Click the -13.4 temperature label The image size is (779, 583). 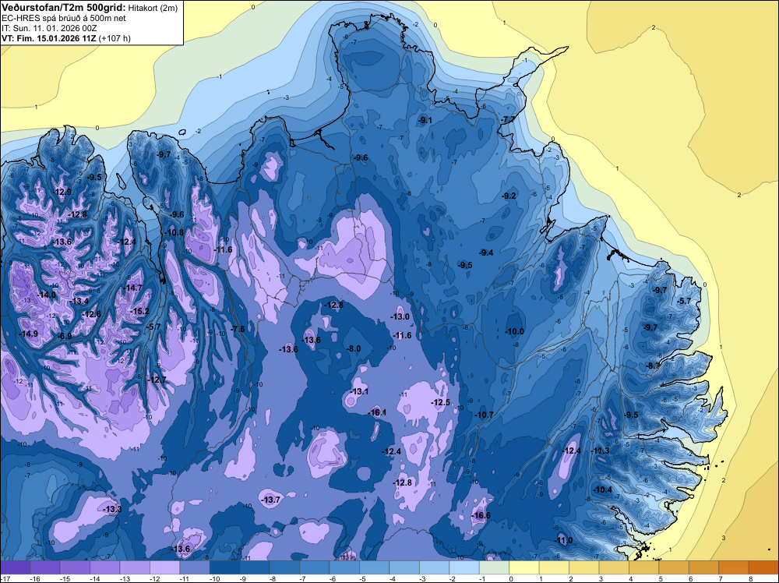pyautogui.click(x=79, y=301)
